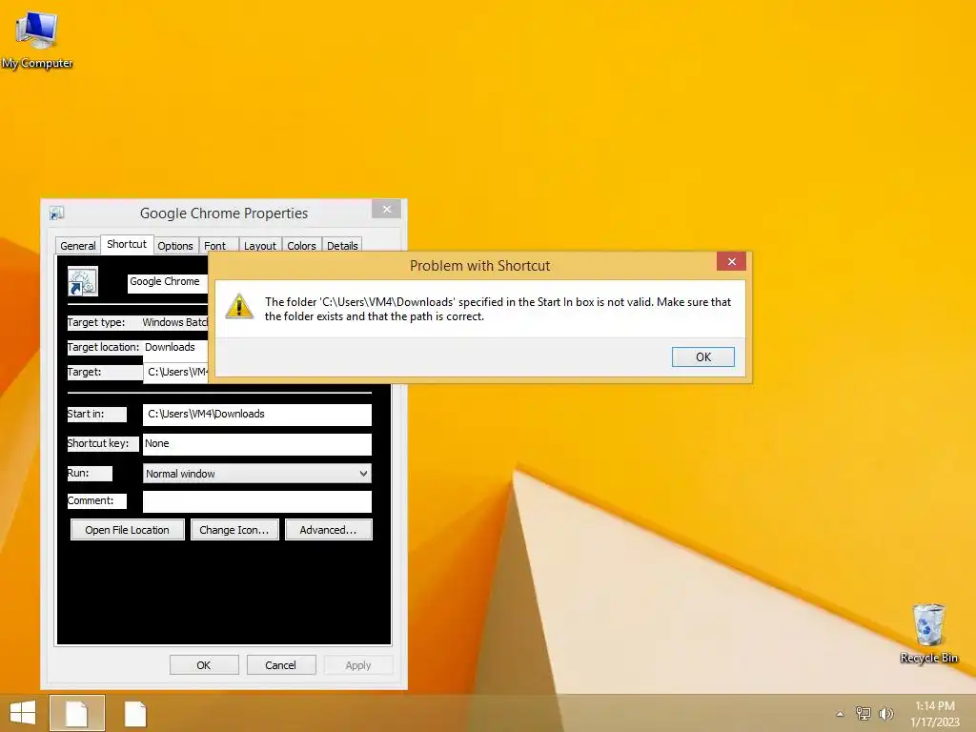
Task: Select the second taskbar document icon
Action: pos(135,713)
